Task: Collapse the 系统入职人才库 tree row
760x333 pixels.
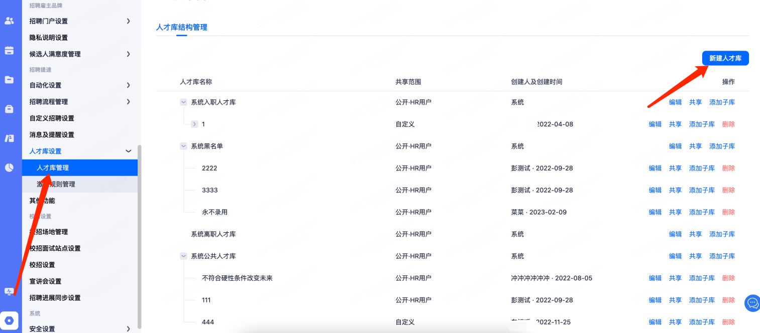Action: [x=183, y=102]
